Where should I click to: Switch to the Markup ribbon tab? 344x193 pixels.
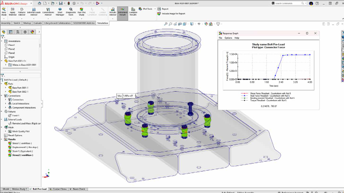[27, 23]
